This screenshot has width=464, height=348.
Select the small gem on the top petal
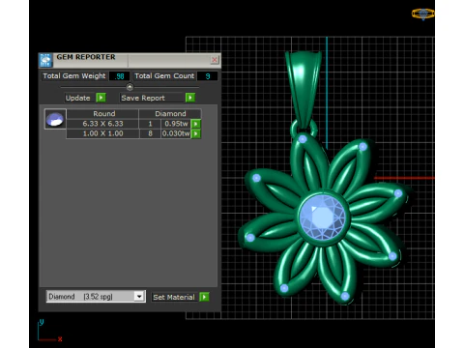click(x=303, y=139)
